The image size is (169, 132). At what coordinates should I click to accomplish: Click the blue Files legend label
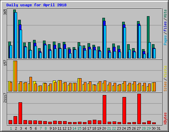165,26
